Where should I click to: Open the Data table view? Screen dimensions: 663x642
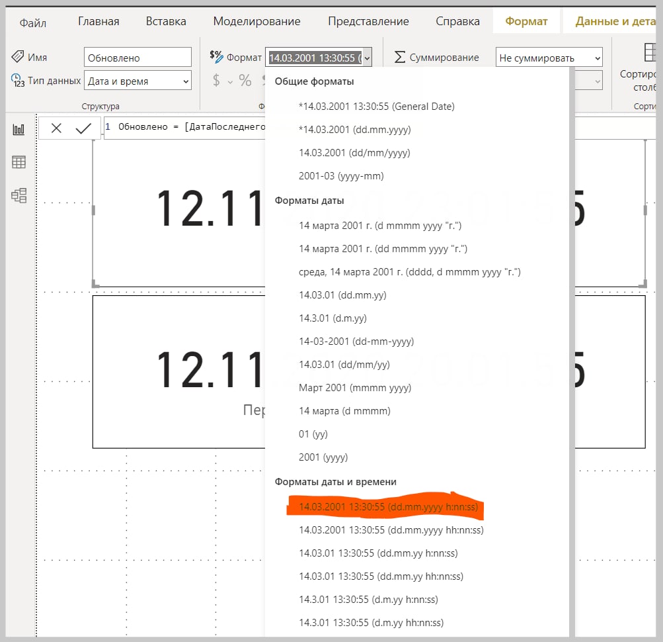pyautogui.click(x=19, y=162)
